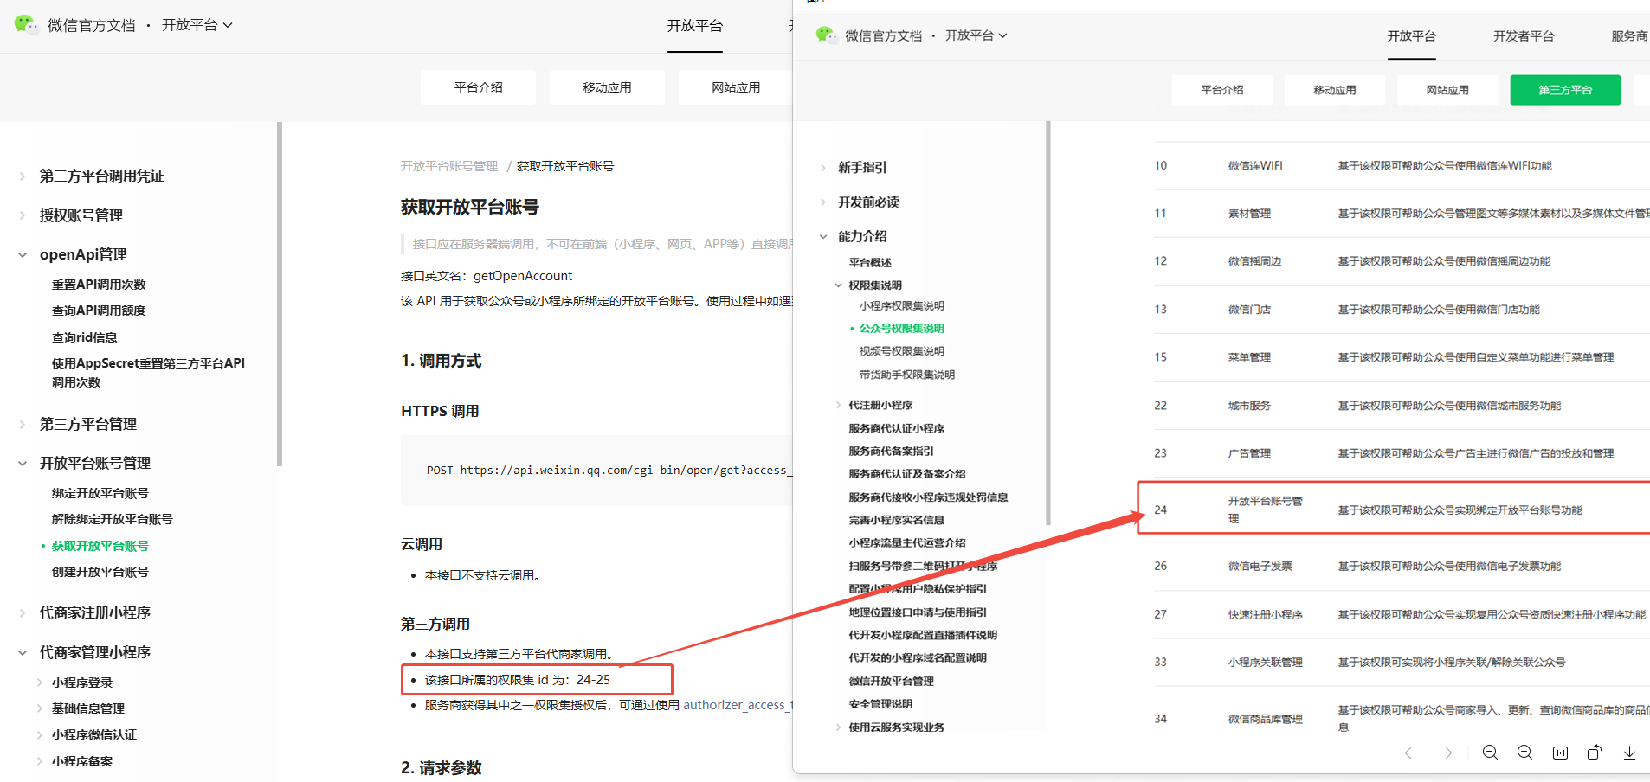Expand the 小程序备案 subsection
This screenshot has width=1650, height=782.
[x=40, y=761]
